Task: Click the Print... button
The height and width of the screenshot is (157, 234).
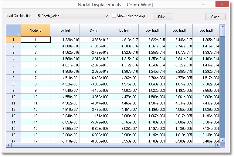Action: [163, 17]
